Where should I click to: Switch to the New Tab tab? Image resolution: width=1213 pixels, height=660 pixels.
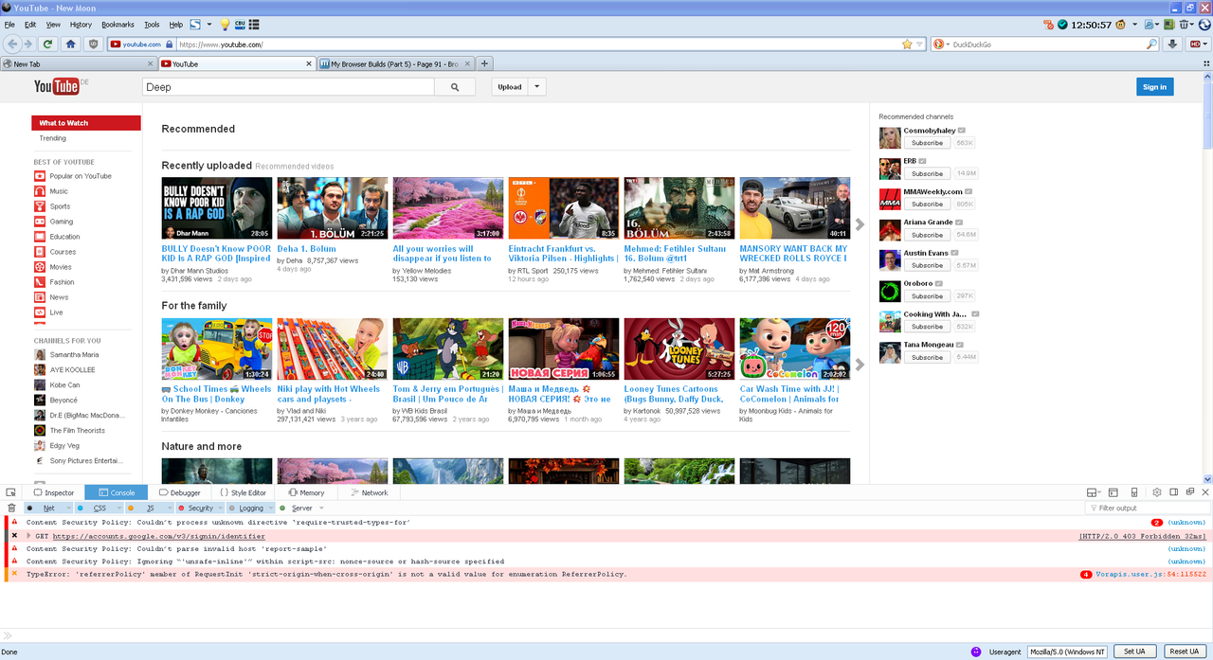78,63
